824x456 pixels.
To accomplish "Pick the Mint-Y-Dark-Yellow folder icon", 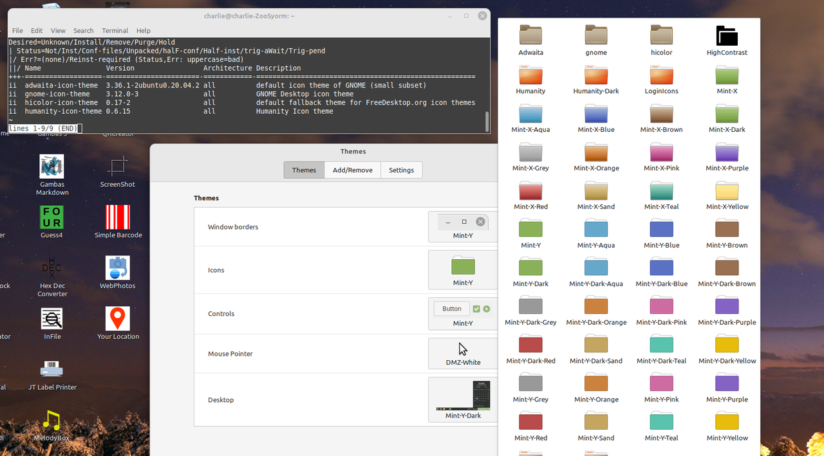I will pos(727,350).
